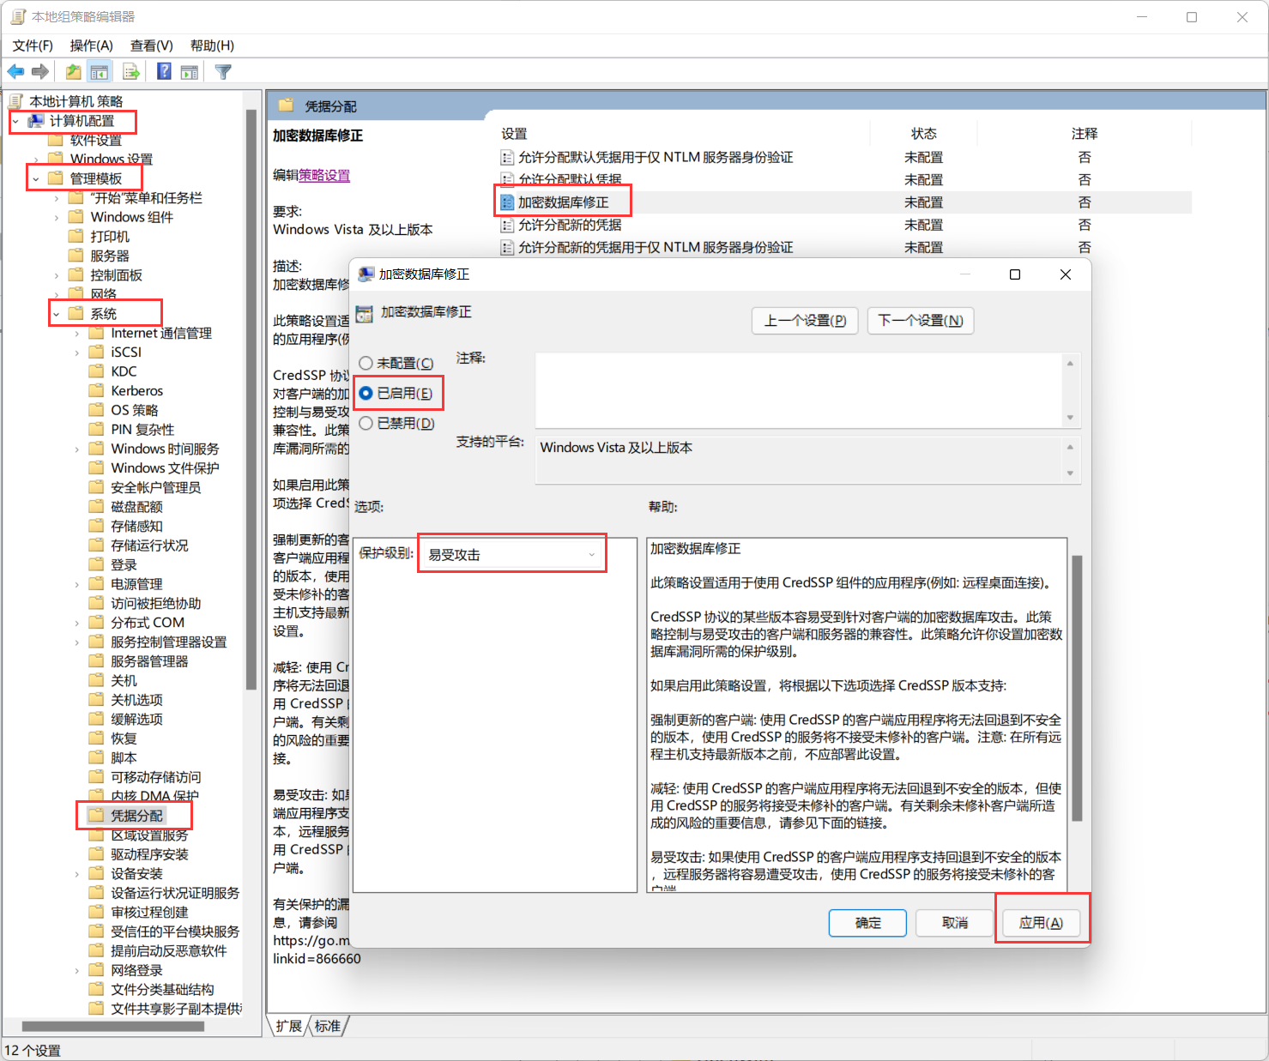Click the blue Back arrow in toolbar

(x=15, y=72)
